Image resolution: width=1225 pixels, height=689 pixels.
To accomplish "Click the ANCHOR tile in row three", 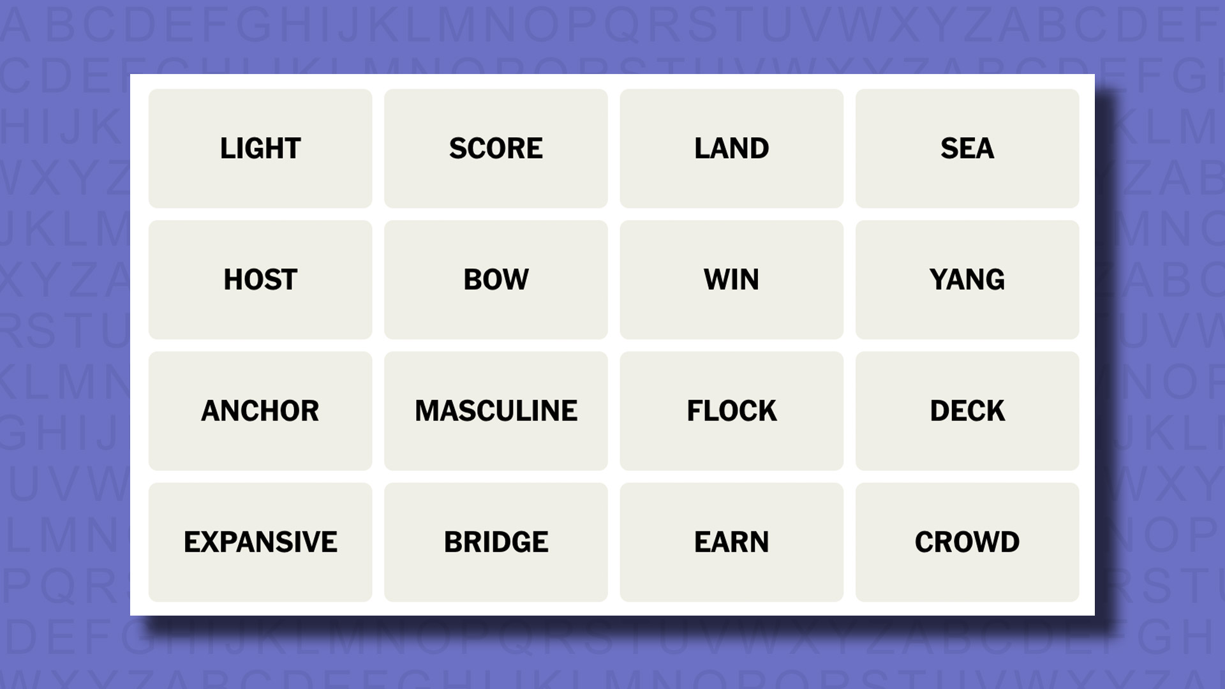I will pos(260,411).
